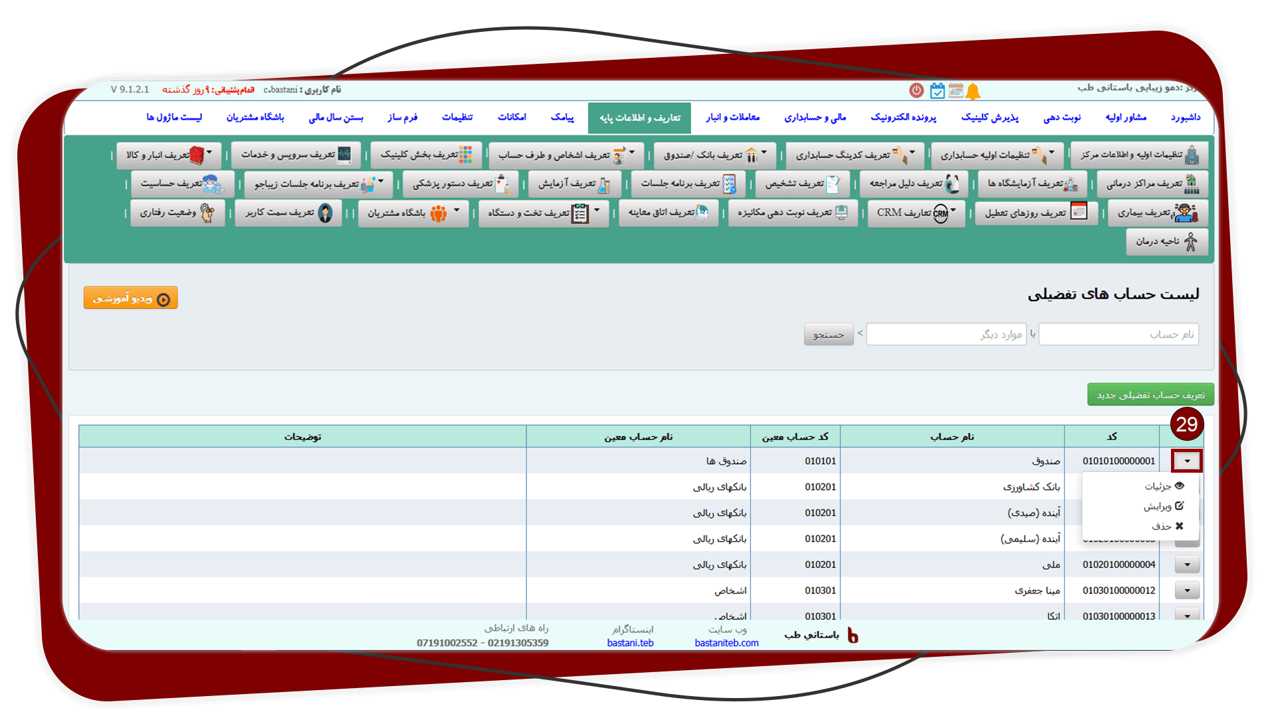Viewport: 1276px width, 718px height.
Task: Click the جستجو search button
Action: point(828,334)
